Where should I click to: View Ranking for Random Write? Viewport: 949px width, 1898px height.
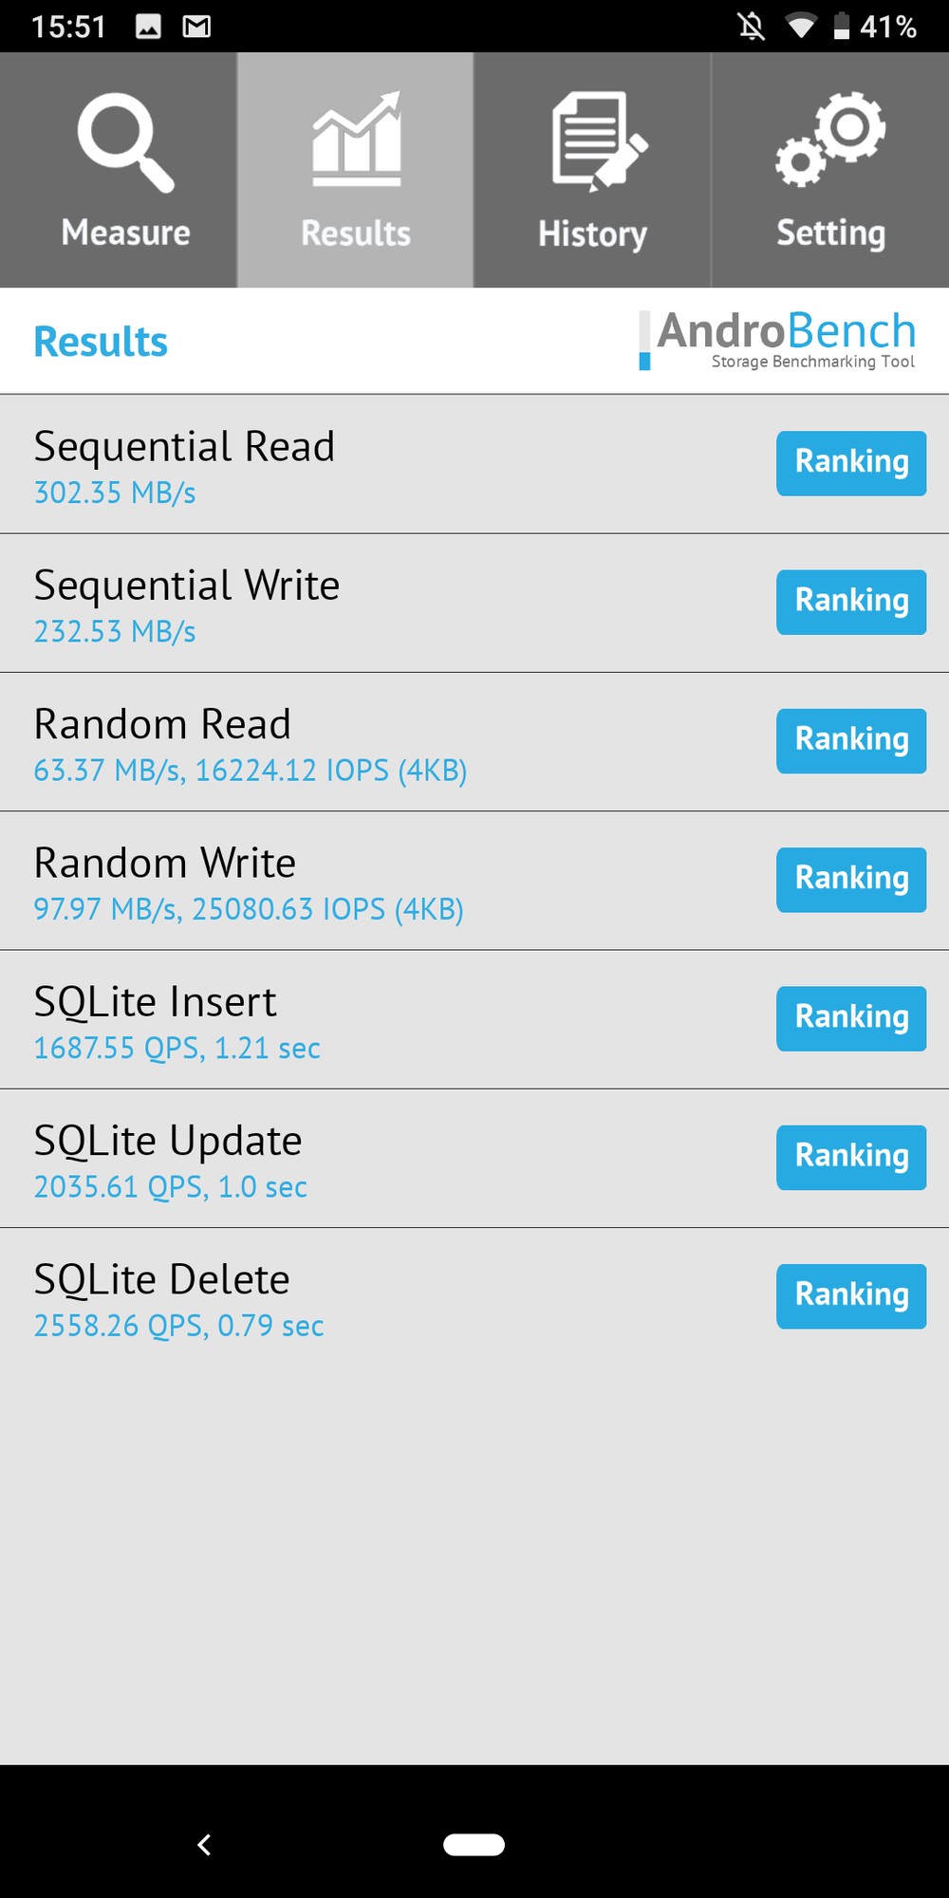pos(851,880)
